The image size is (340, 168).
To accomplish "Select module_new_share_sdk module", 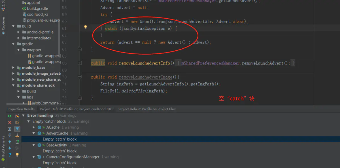I will click(39, 79).
